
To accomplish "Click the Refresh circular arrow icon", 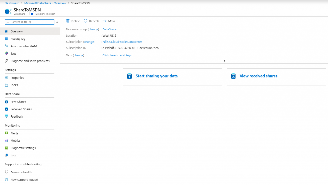I will 85,21.
